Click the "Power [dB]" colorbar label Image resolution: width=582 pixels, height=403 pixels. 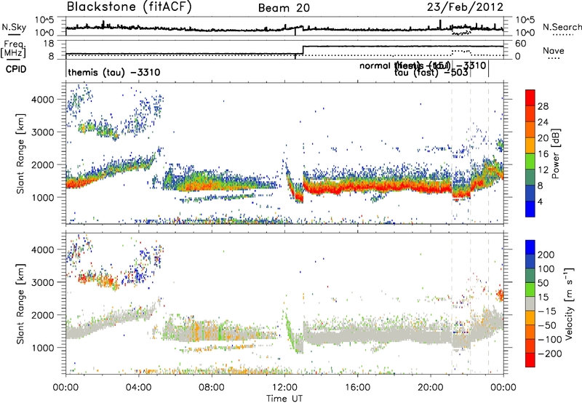[556, 153]
